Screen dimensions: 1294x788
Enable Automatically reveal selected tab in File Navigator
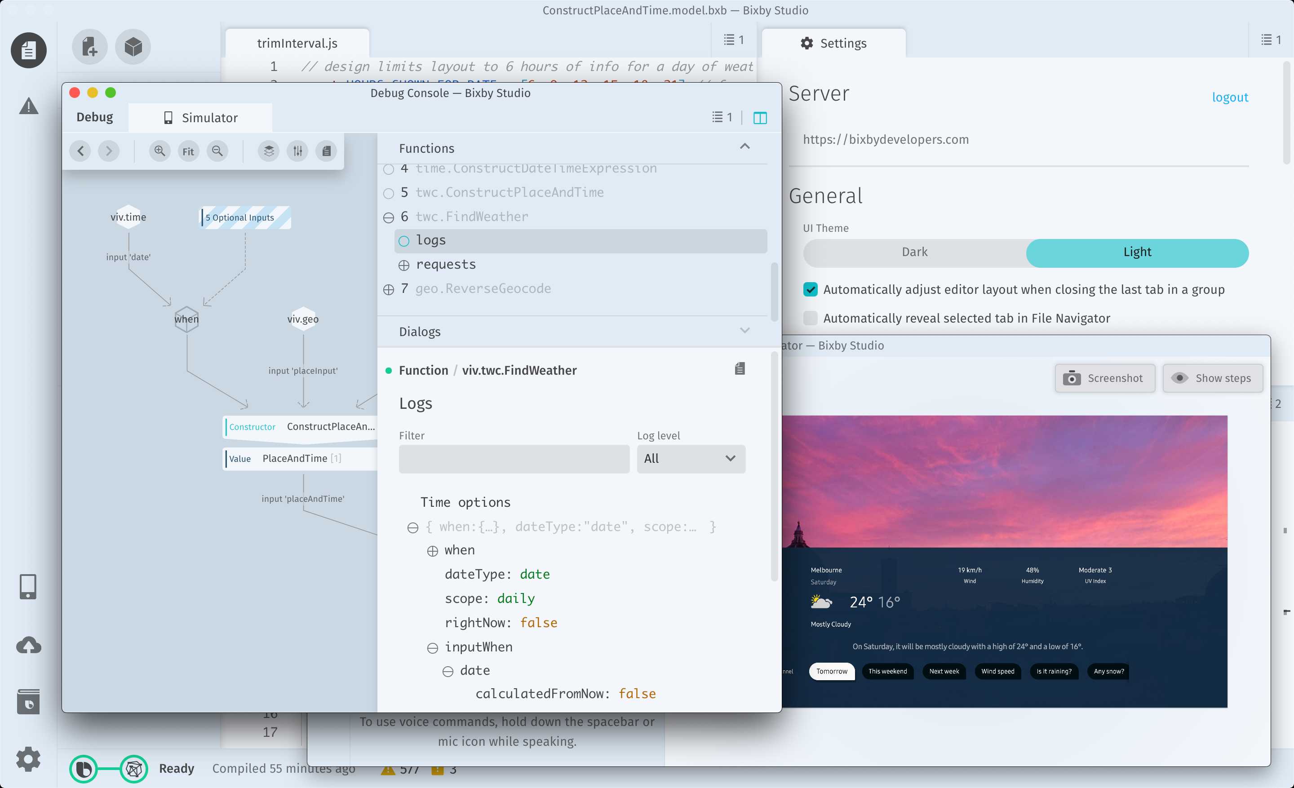point(810,318)
